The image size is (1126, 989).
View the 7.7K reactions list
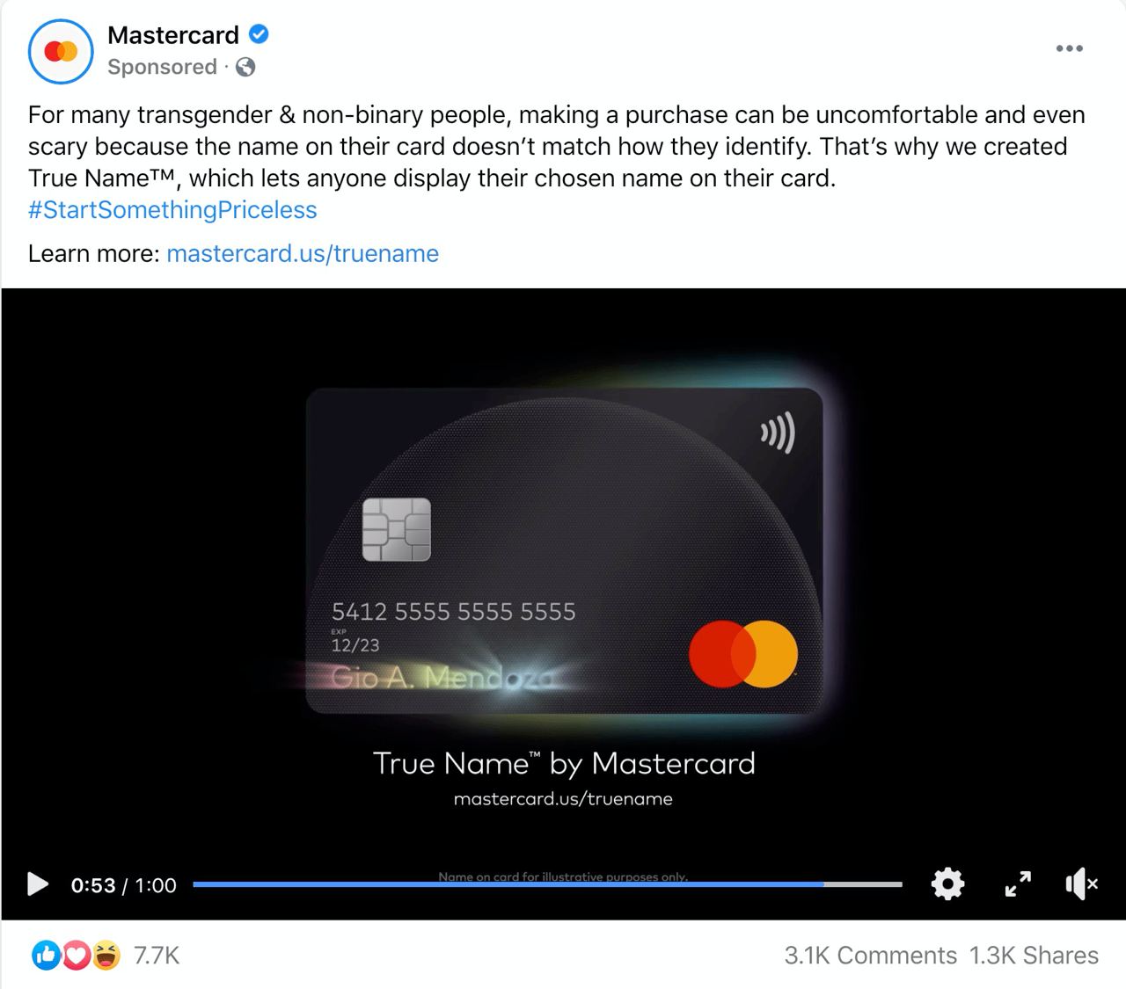(157, 956)
